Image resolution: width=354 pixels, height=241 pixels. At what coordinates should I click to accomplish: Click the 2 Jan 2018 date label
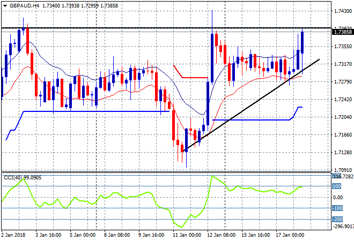point(13,235)
